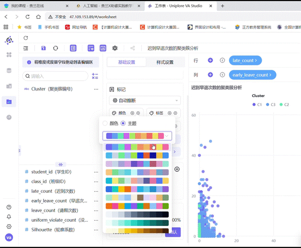This screenshot has width=301, height=248.
Task: Open options for class_id field
Action: 96,182
